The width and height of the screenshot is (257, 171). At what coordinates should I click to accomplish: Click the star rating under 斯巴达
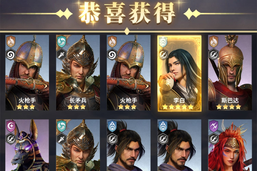coord(229,107)
